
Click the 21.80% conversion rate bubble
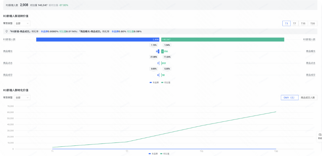pyautogui.click(x=154, y=57)
